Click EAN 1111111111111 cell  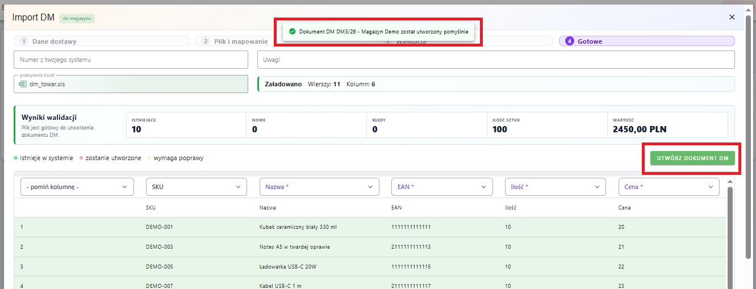click(x=411, y=227)
